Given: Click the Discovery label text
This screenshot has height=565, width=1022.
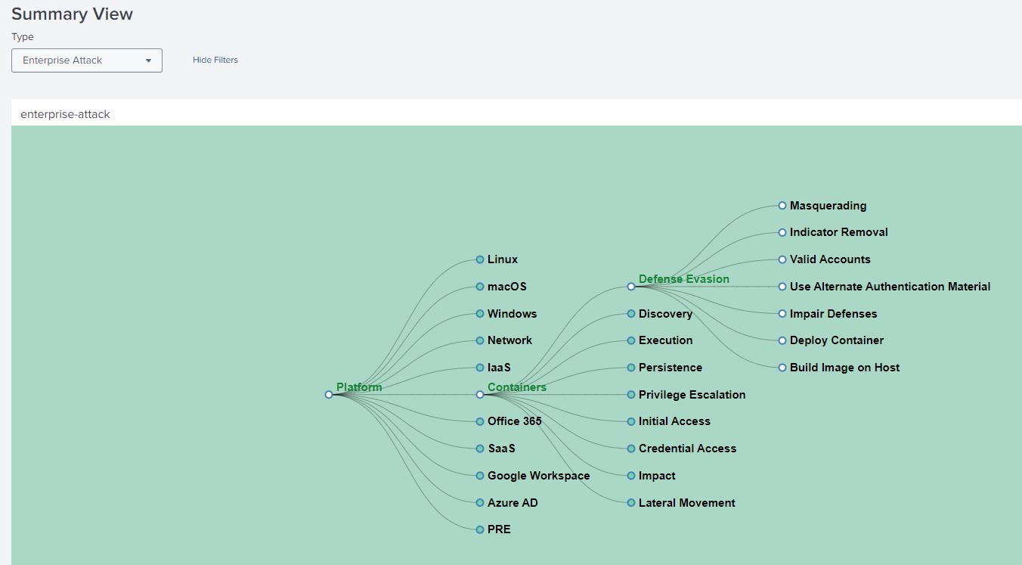Looking at the screenshot, I should point(666,314).
